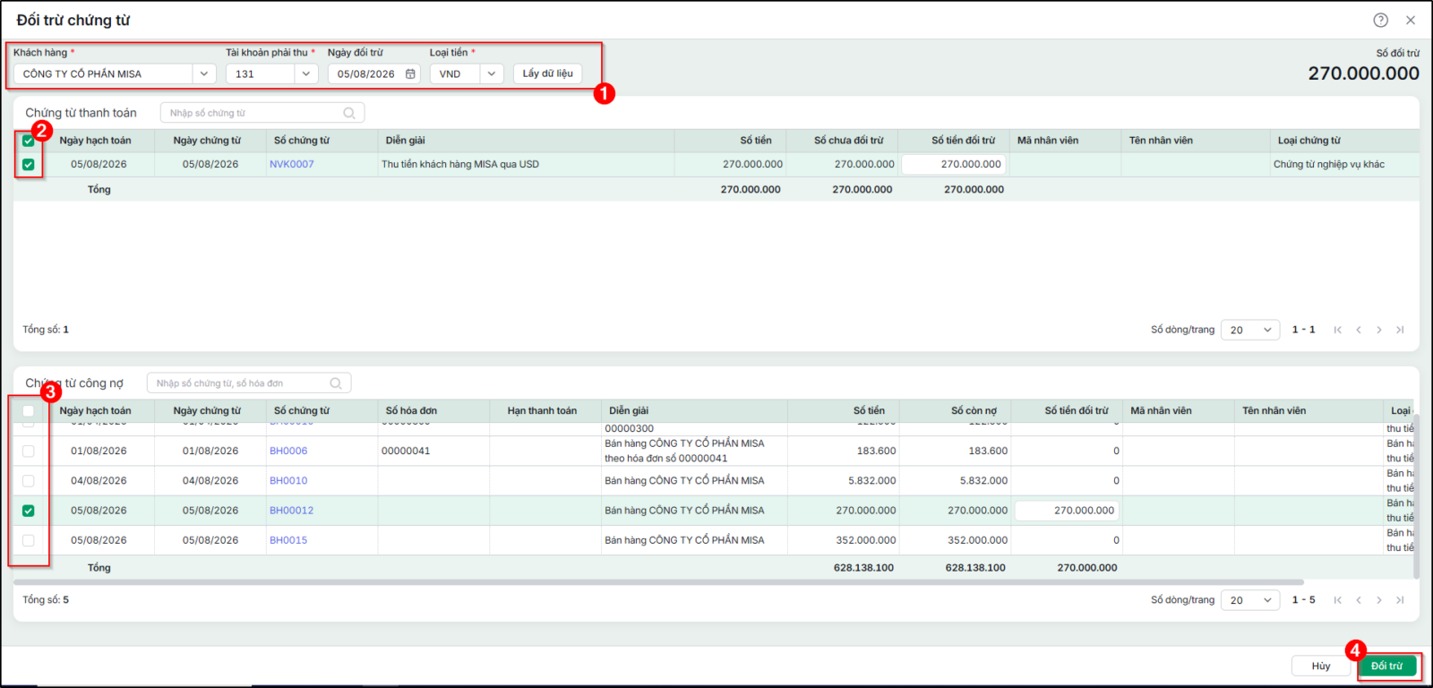Edit Số tiền đối trừ for NVK0007

(x=954, y=165)
